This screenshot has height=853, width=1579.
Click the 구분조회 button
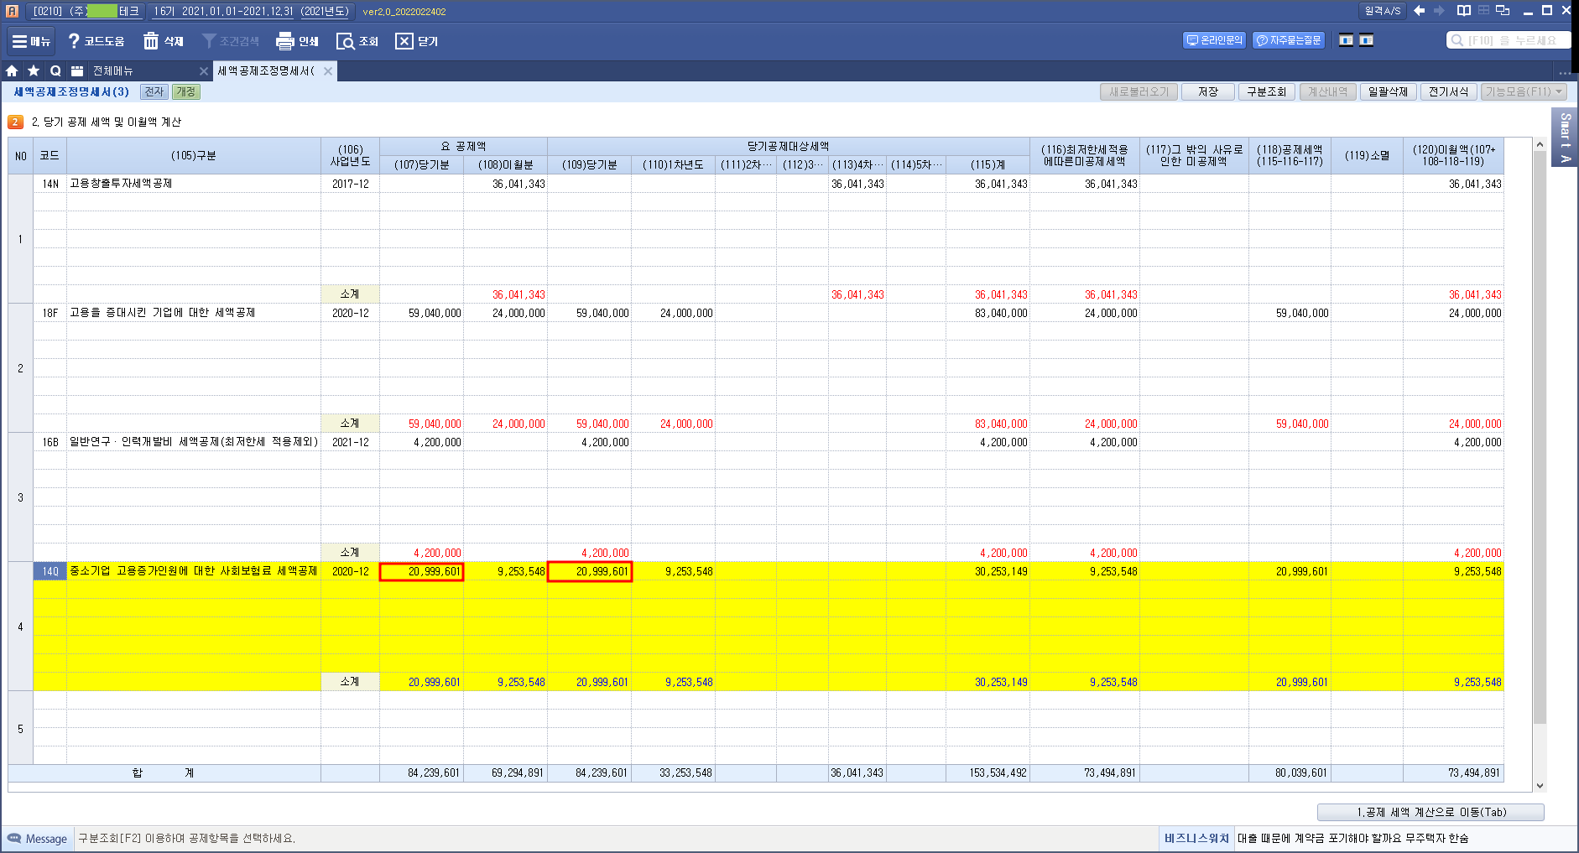tap(1266, 91)
